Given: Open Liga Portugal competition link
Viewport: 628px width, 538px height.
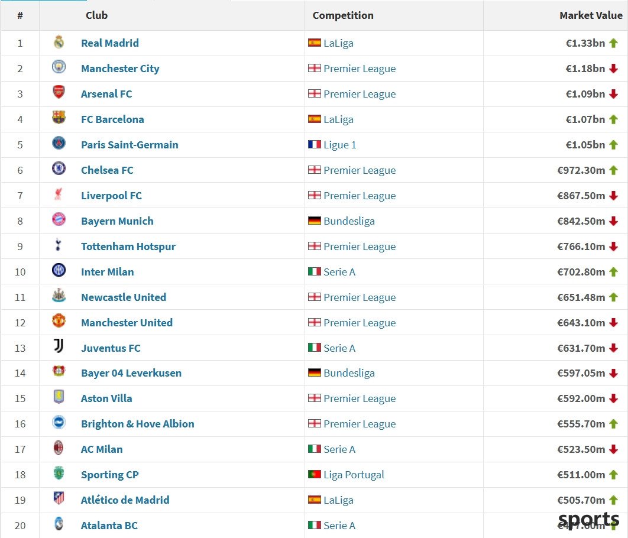Looking at the screenshot, I should pos(354,475).
